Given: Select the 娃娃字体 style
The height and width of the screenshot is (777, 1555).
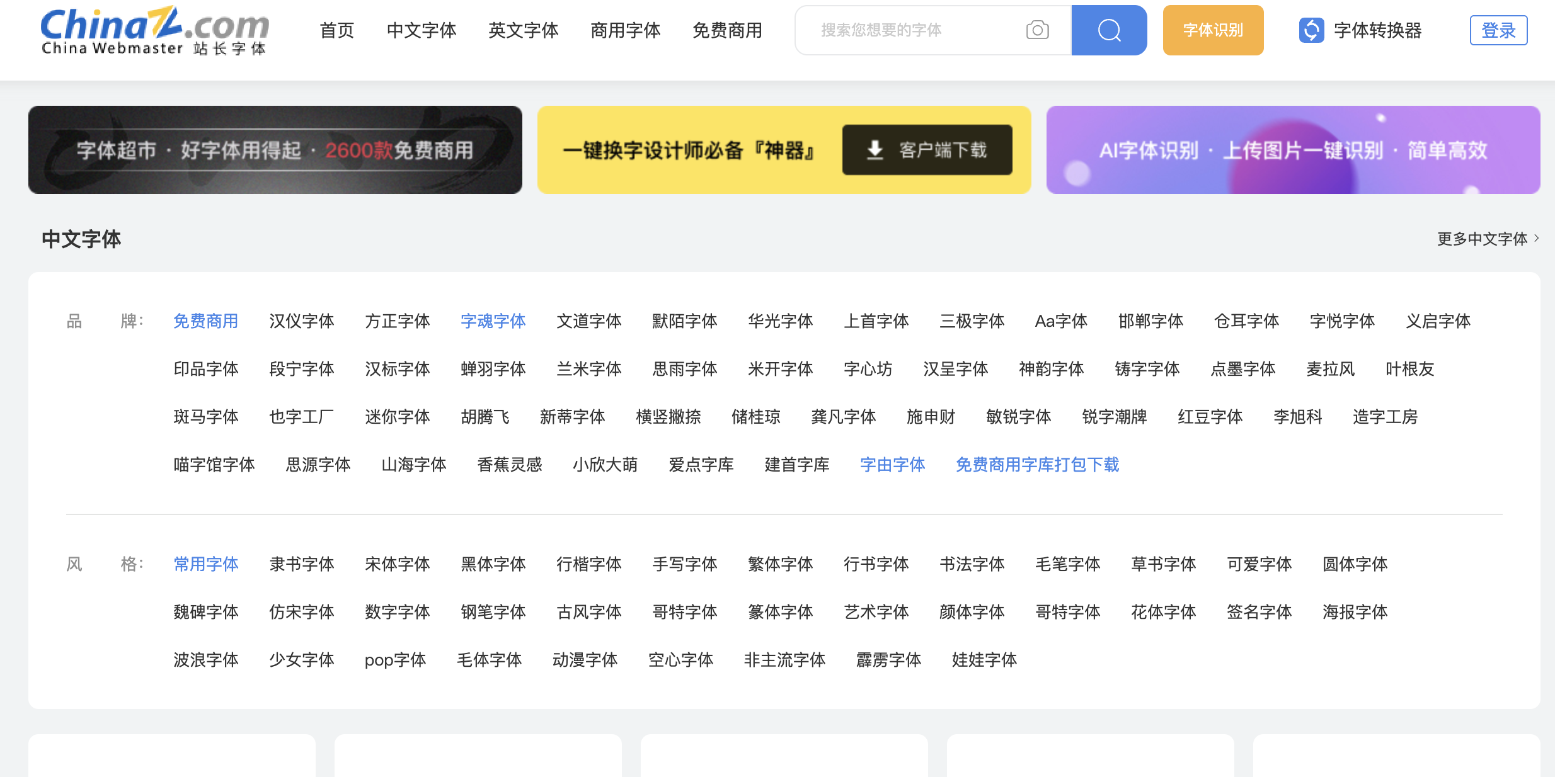Looking at the screenshot, I should (985, 660).
